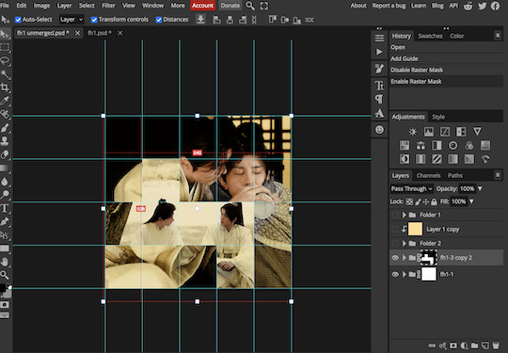Delete layer using trash icon
This screenshot has width=508, height=353.
496,345
